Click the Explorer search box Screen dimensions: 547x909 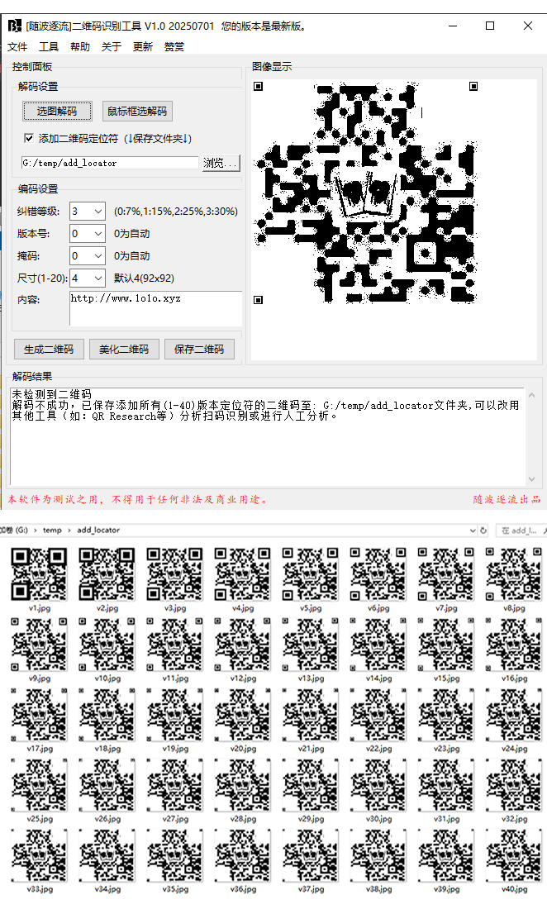pyautogui.click(x=520, y=530)
